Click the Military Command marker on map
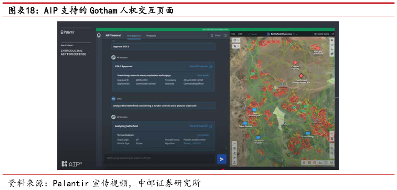Viewport: 397px width, 190px height. point(317,48)
